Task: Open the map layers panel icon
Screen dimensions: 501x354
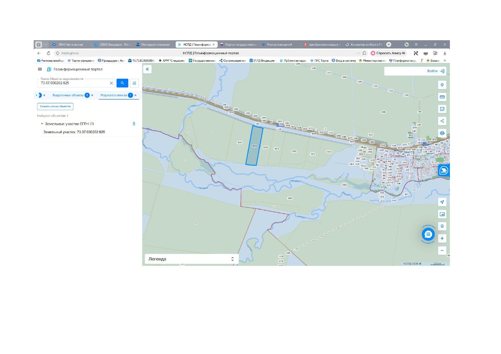Action: pos(442,85)
